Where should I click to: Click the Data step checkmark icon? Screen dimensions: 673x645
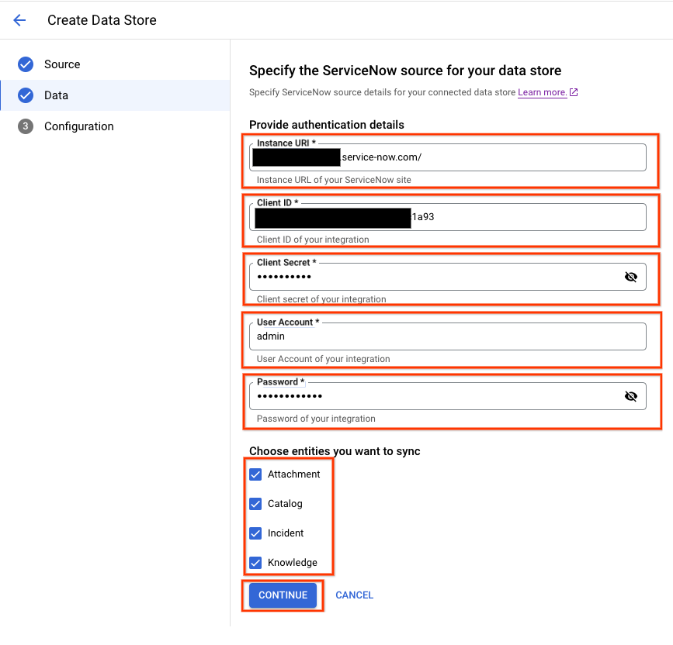coord(26,95)
